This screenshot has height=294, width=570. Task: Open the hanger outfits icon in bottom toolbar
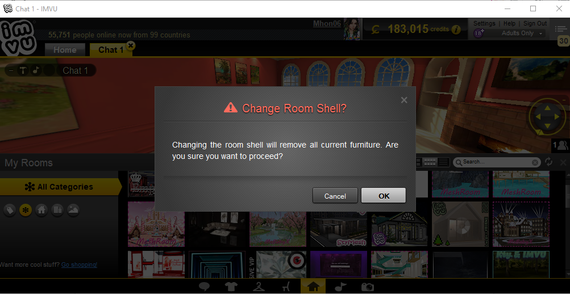[x=258, y=287]
